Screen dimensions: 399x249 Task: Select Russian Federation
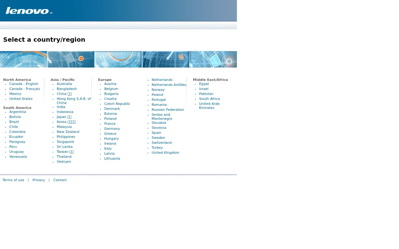pyautogui.click(x=168, y=110)
